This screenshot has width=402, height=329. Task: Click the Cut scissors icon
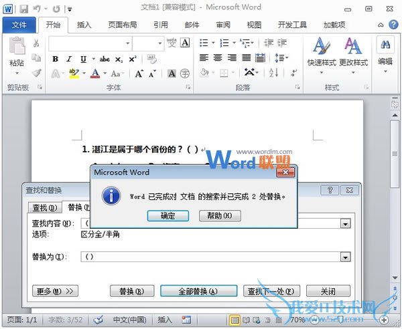point(36,43)
